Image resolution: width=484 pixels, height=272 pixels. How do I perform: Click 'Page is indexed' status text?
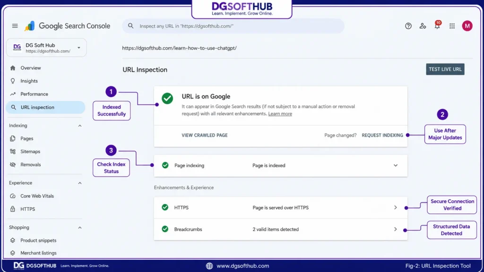tap(268, 165)
